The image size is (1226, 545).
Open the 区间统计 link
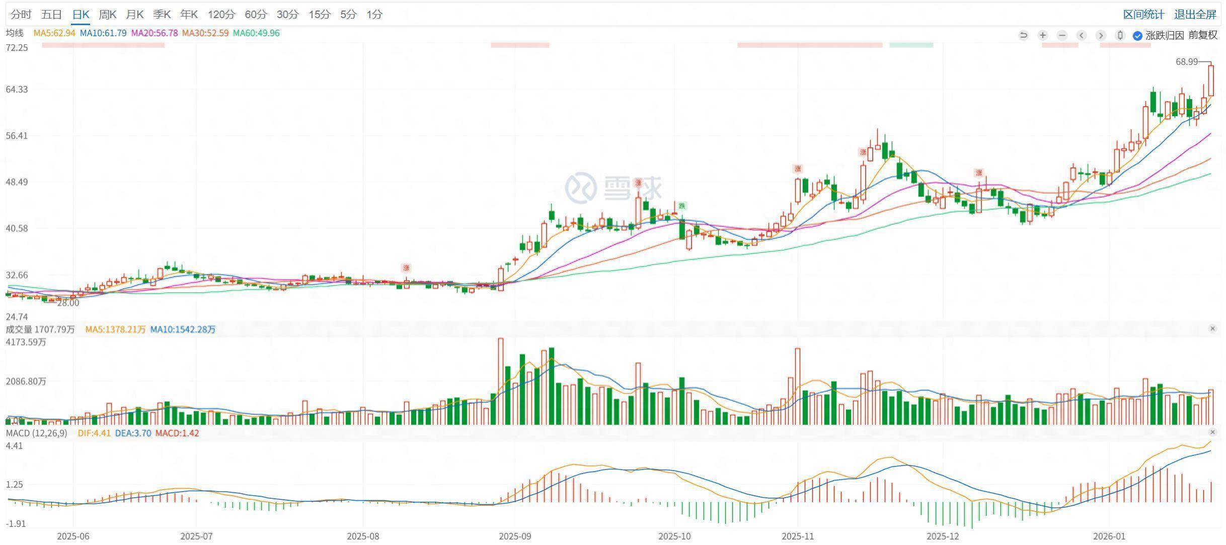(x=1143, y=15)
